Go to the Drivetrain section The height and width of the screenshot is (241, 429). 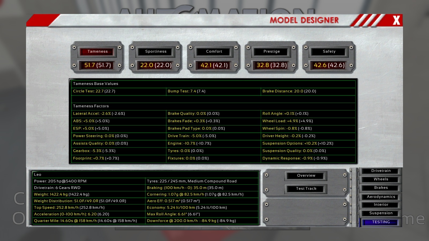point(381,171)
